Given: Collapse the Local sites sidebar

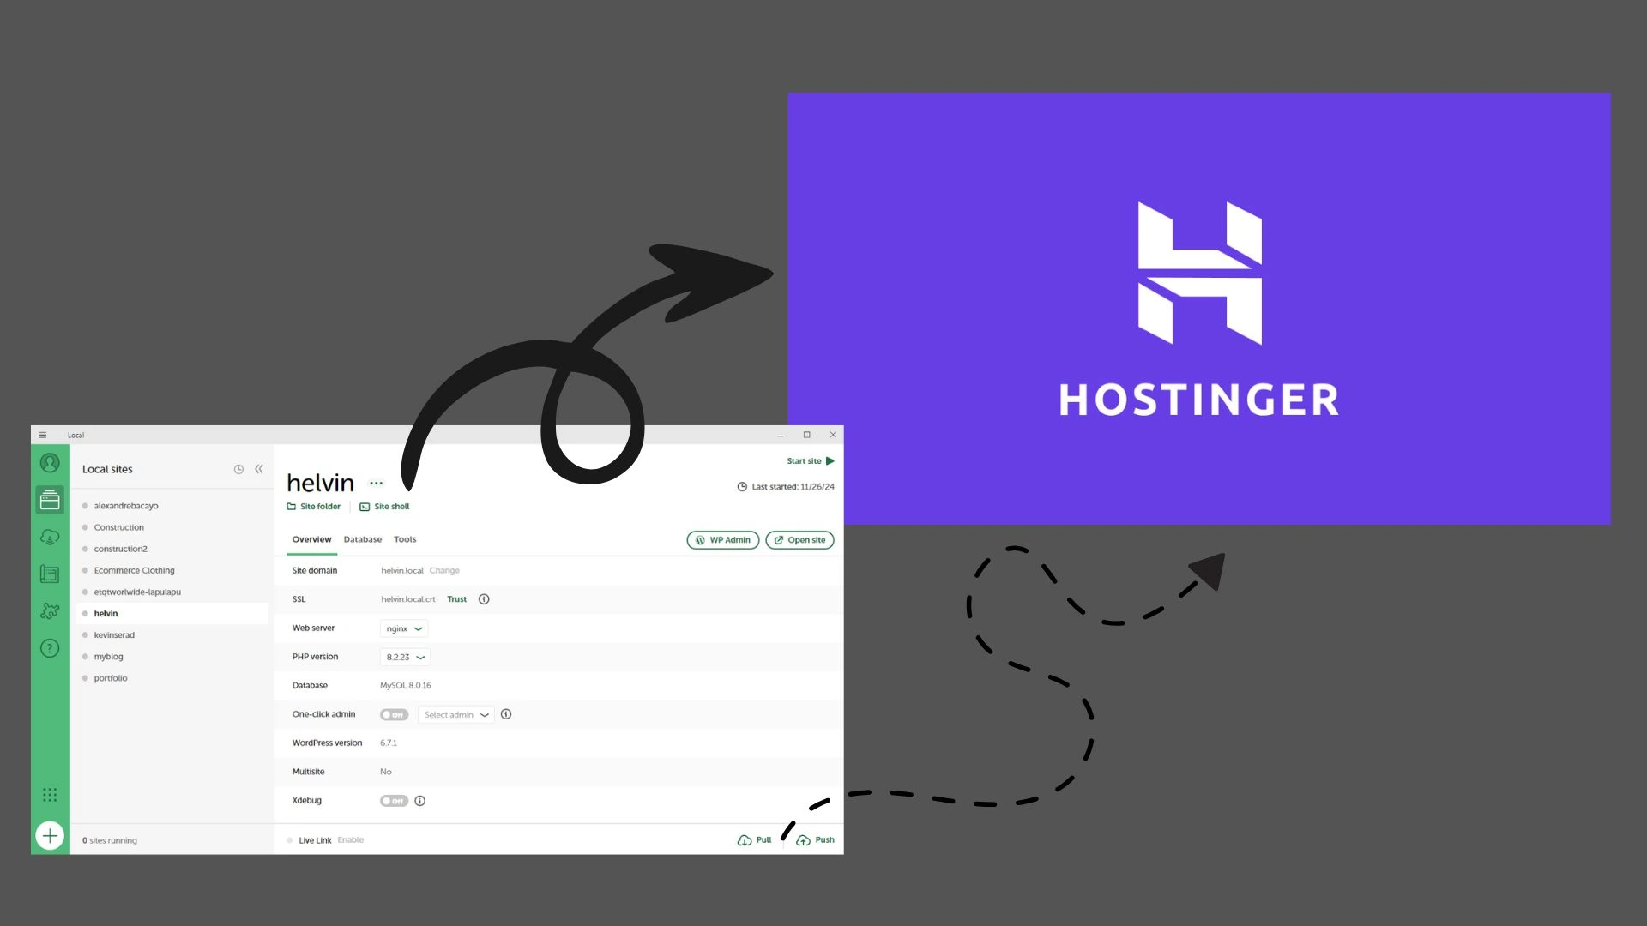Looking at the screenshot, I should pyautogui.click(x=258, y=468).
